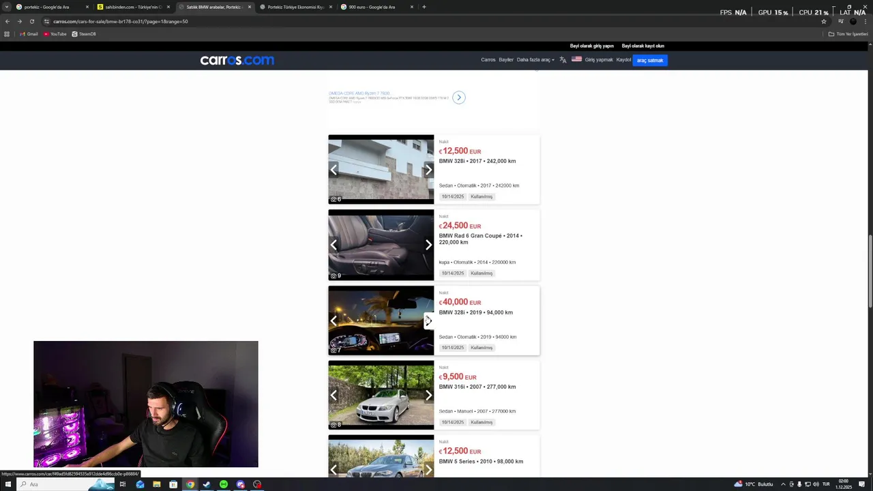Viewport: 873px width, 491px height.
Task: Open 'BMW 5 Series • 2010' listing
Action: 481,462
